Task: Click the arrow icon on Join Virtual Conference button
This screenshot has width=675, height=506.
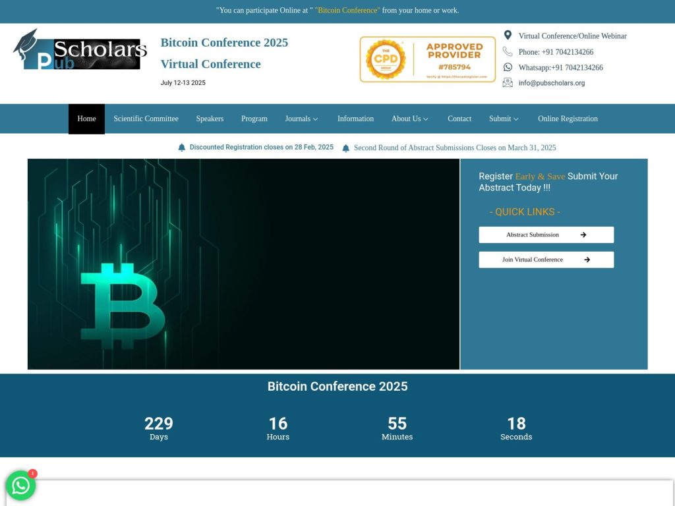Action: click(x=585, y=260)
